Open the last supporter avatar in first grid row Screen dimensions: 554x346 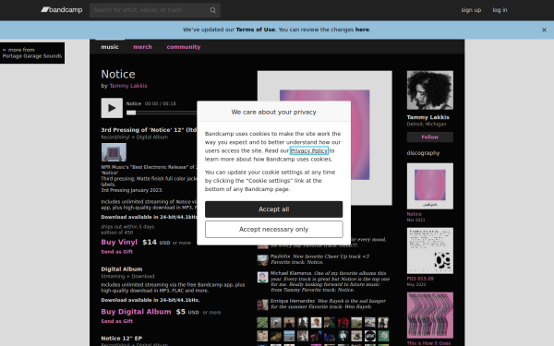point(383,322)
